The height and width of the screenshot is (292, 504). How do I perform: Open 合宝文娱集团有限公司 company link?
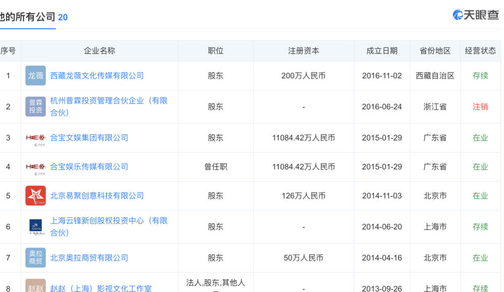coord(89,138)
